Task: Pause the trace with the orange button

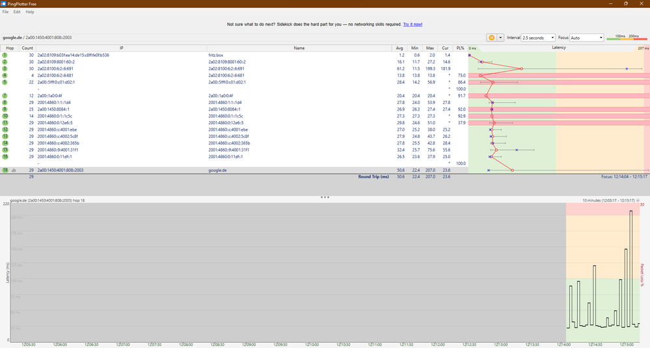Action: (x=491, y=38)
